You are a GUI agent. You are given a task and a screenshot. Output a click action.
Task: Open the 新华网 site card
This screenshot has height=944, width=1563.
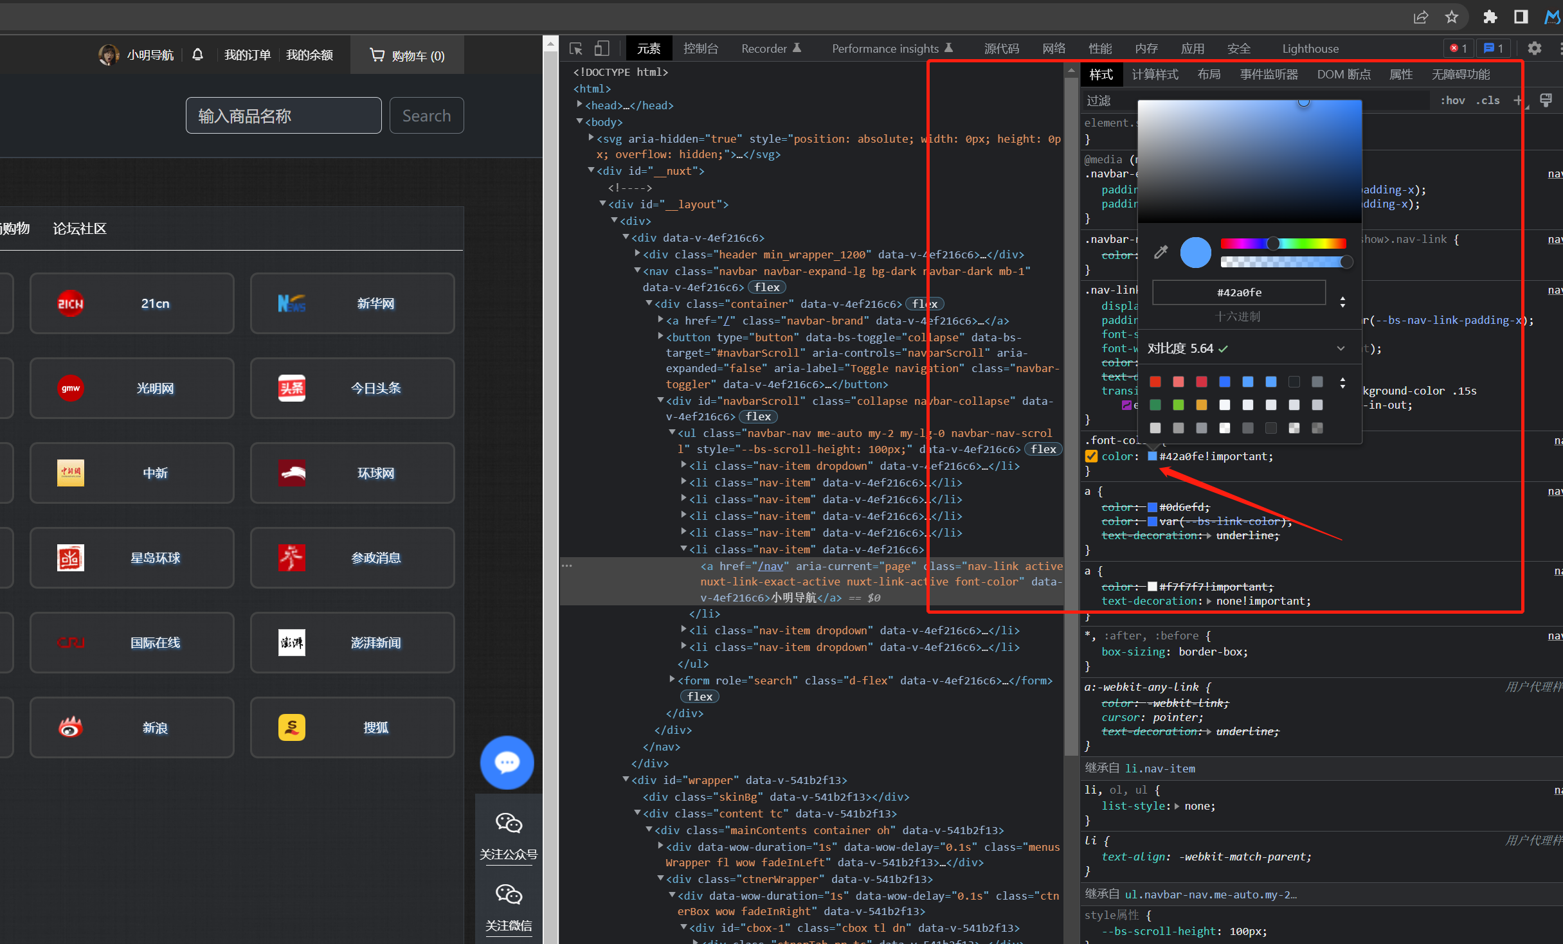tap(352, 303)
